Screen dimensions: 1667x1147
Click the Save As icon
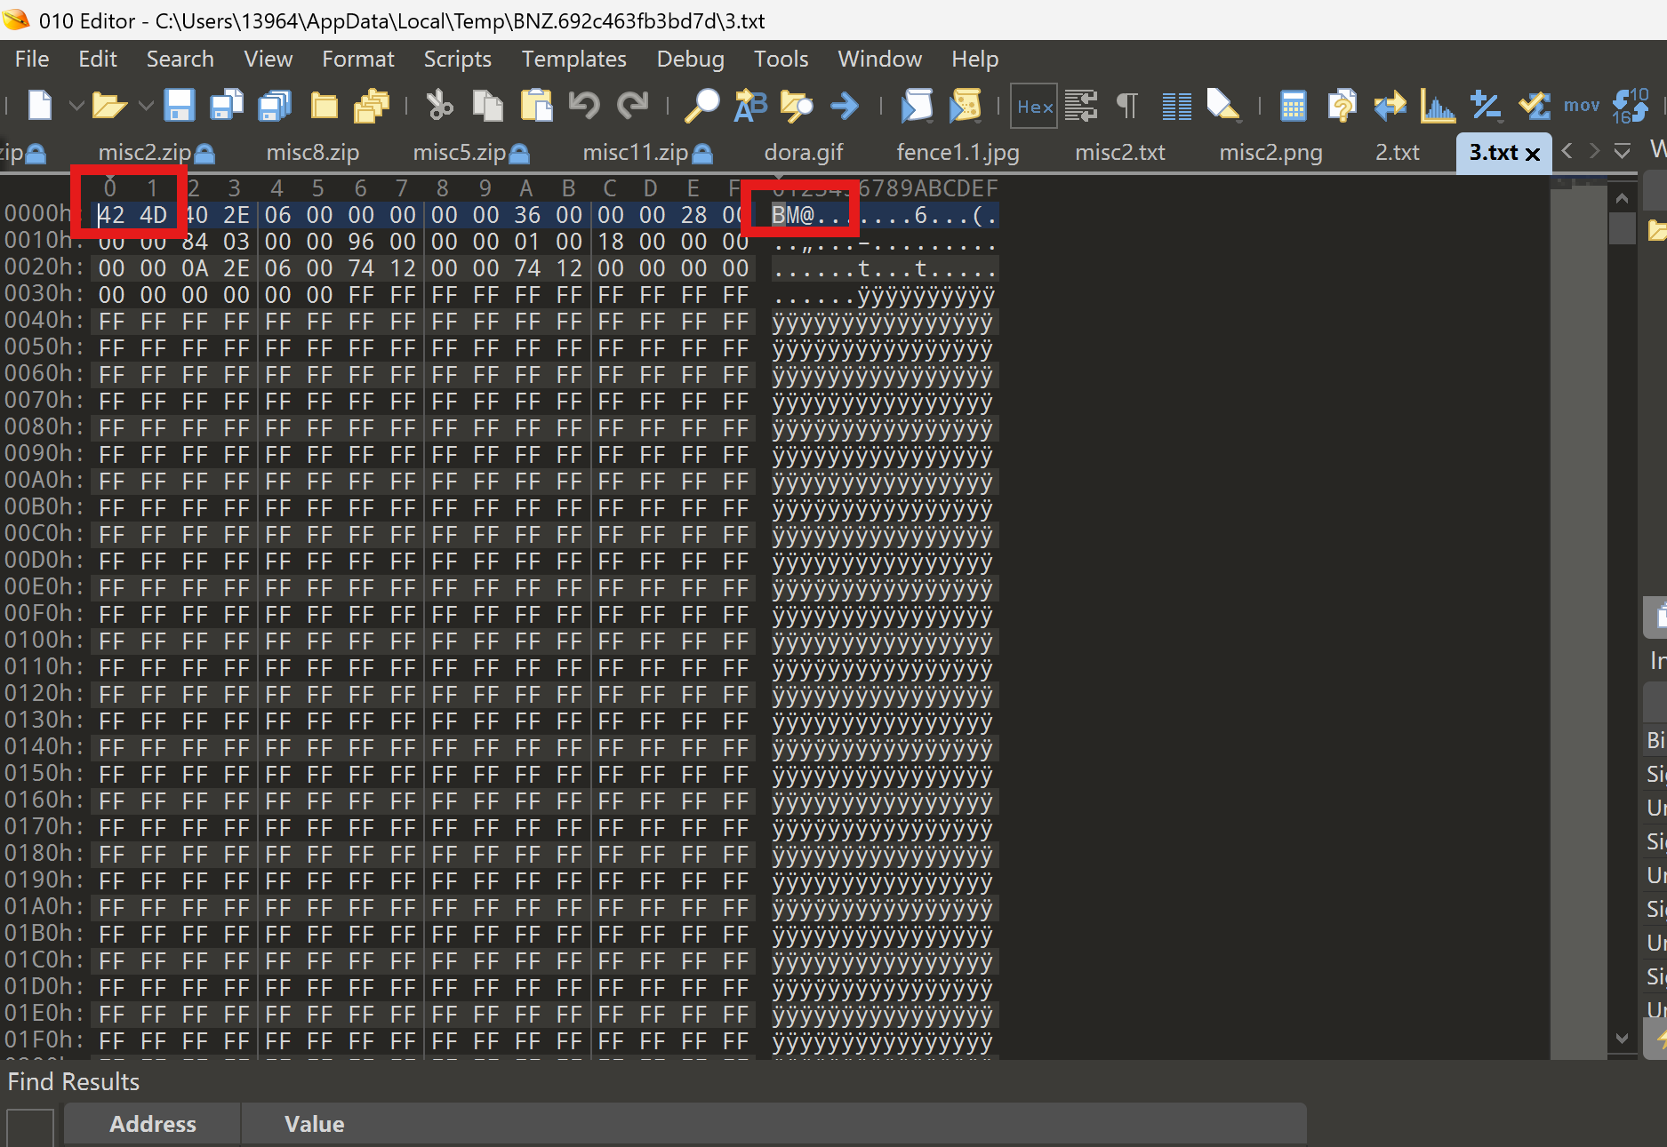(227, 106)
